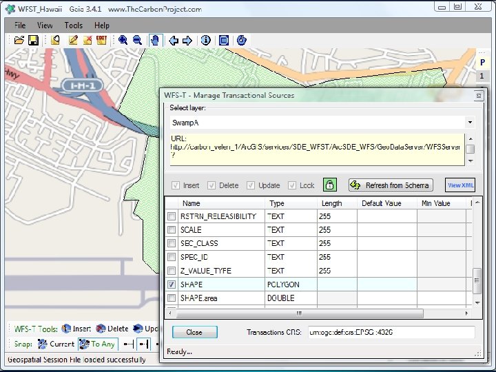
Task: Click the Close button in dialog
Action: click(x=194, y=332)
